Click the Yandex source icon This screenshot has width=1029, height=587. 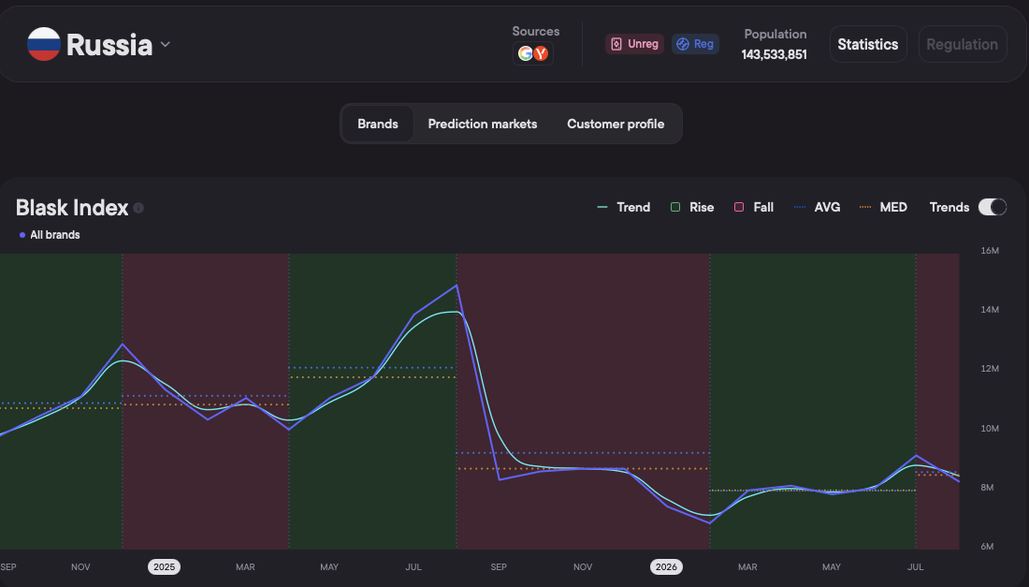(541, 54)
